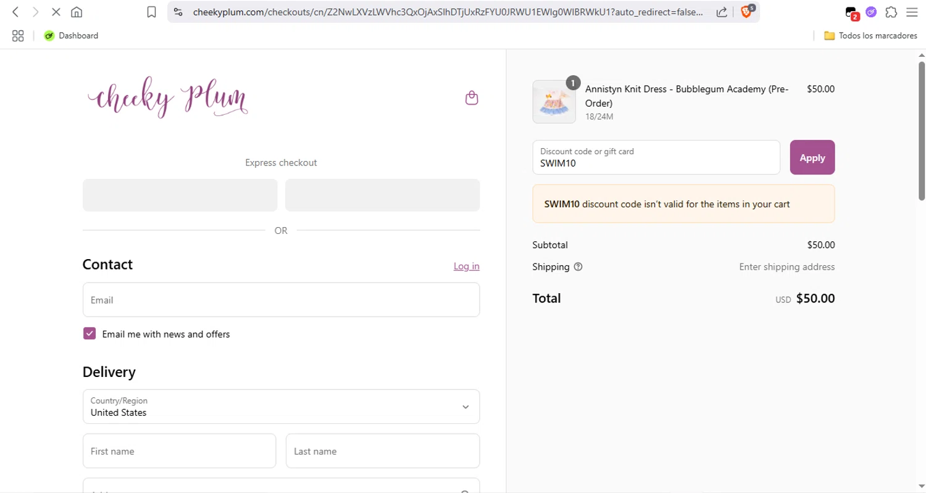The width and height of the screenshot is (926, 493).
Task: Click the Contact heading
Action: coord(107,265)
